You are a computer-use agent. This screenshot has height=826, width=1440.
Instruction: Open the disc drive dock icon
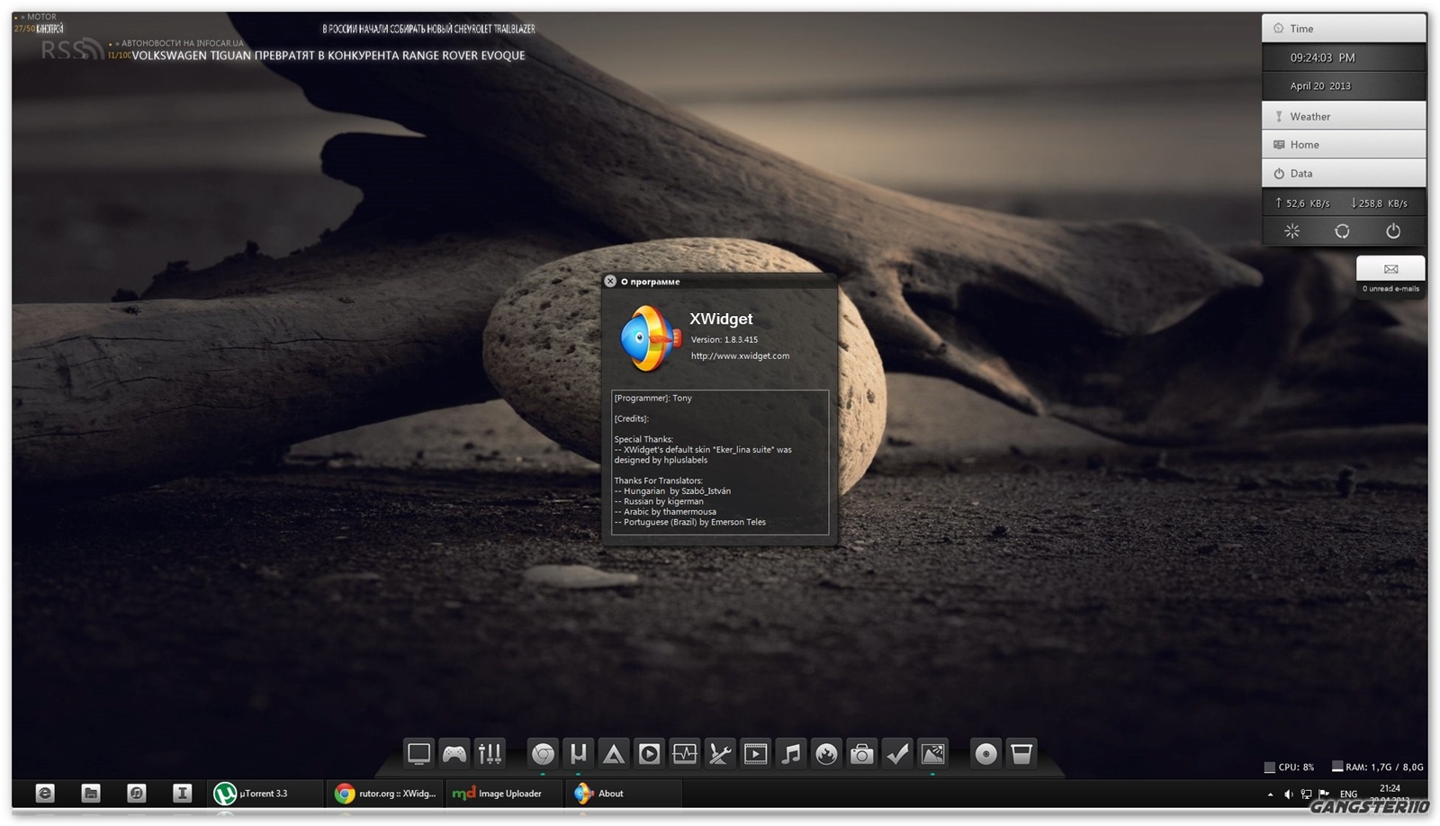point(986,753)
